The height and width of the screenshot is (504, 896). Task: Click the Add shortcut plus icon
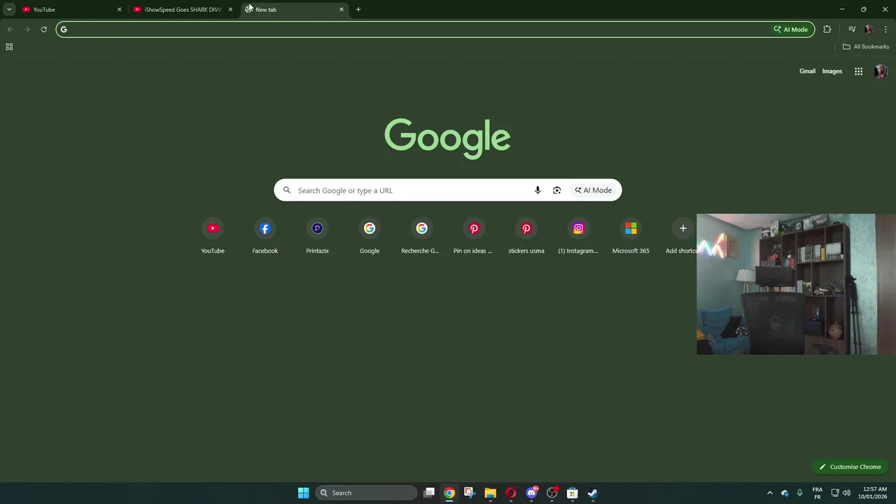click(x=683, y=228)
